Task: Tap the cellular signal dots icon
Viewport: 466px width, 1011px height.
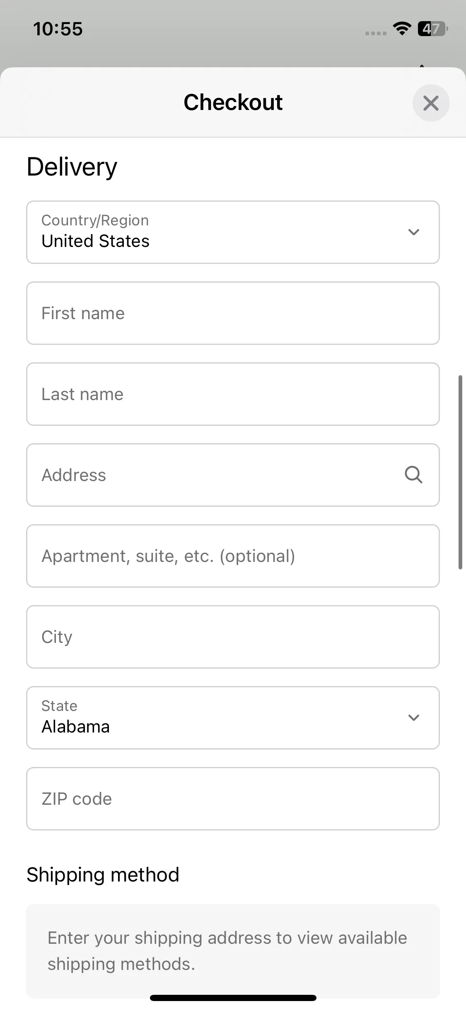Action: tap(376, 33)
